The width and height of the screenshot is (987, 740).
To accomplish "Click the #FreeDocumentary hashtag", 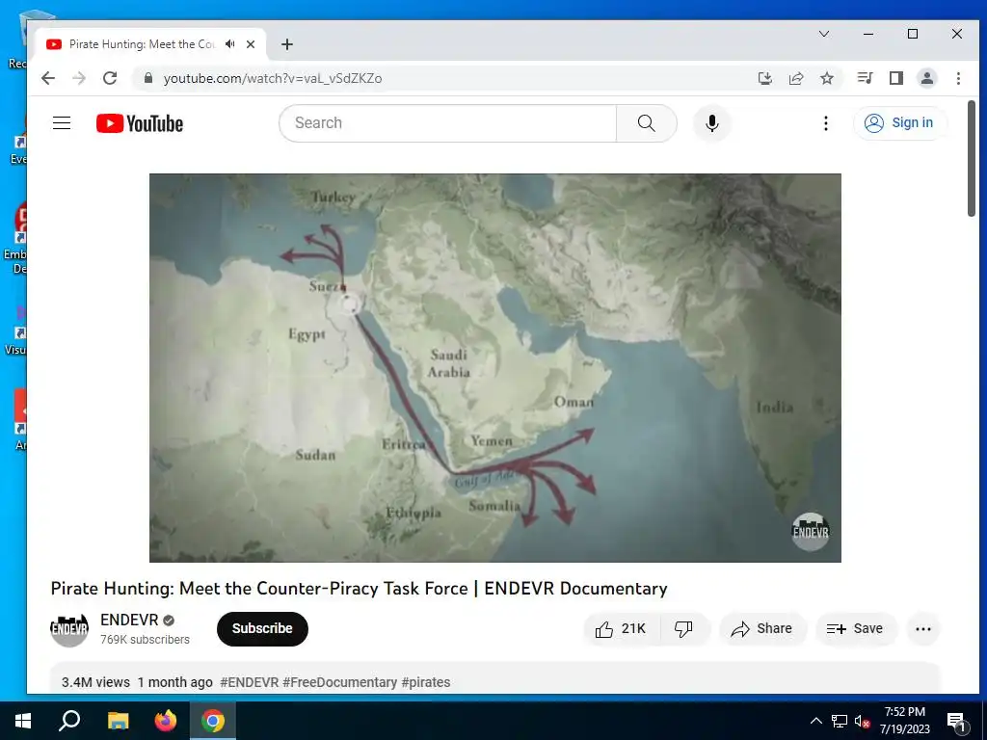I will 340,682.
